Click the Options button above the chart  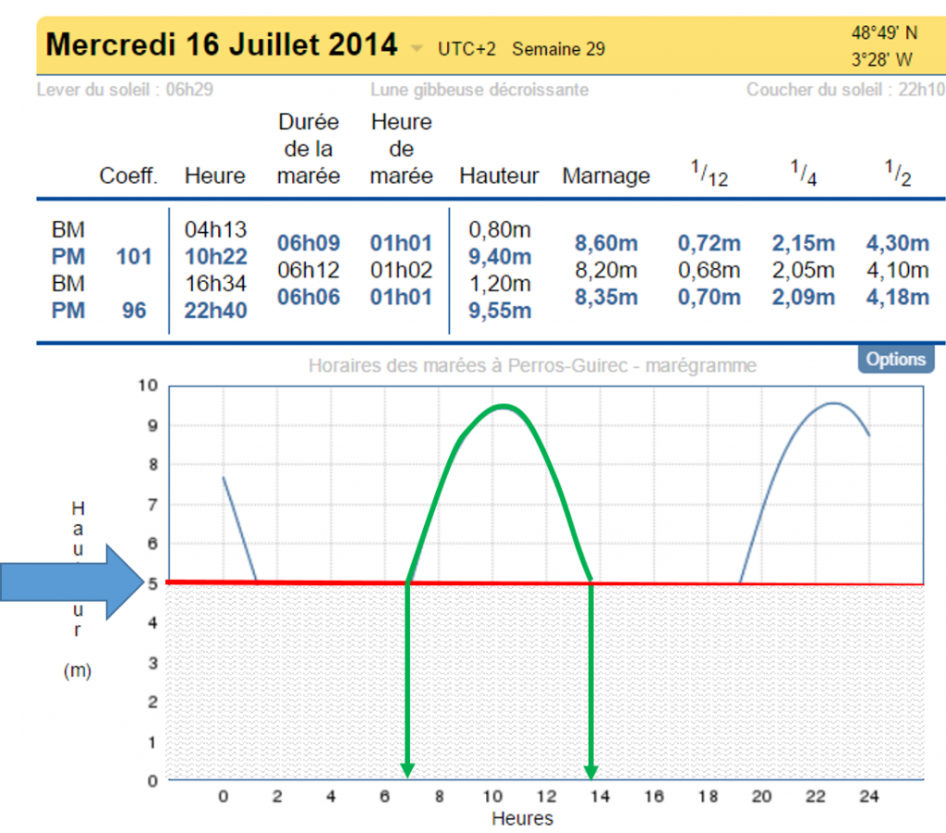pyautogui.click(x=896, y=359)
